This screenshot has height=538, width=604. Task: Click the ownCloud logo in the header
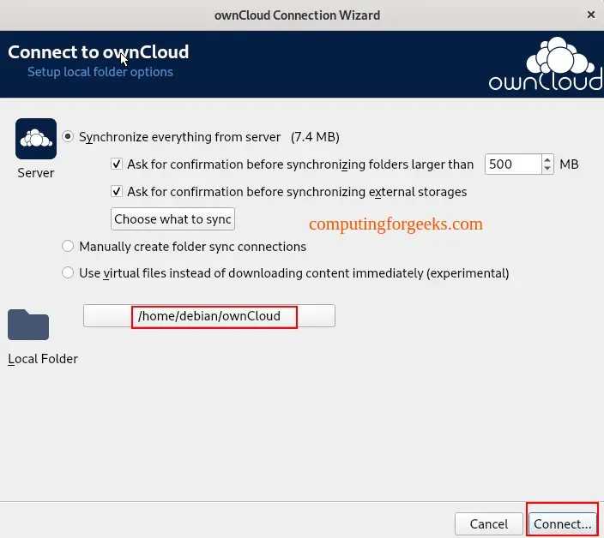coord(546,64)
